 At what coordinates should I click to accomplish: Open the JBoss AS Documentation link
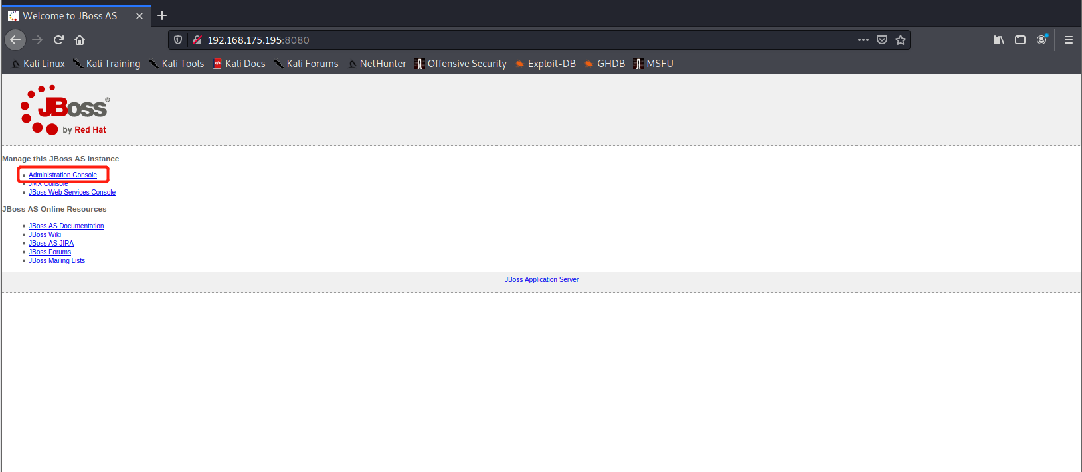(66, 226)
